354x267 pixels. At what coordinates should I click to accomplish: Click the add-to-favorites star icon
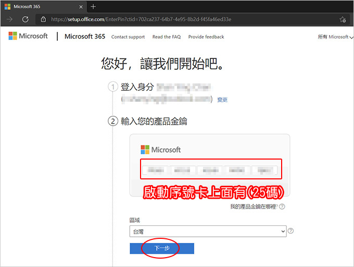pos(343,19)
